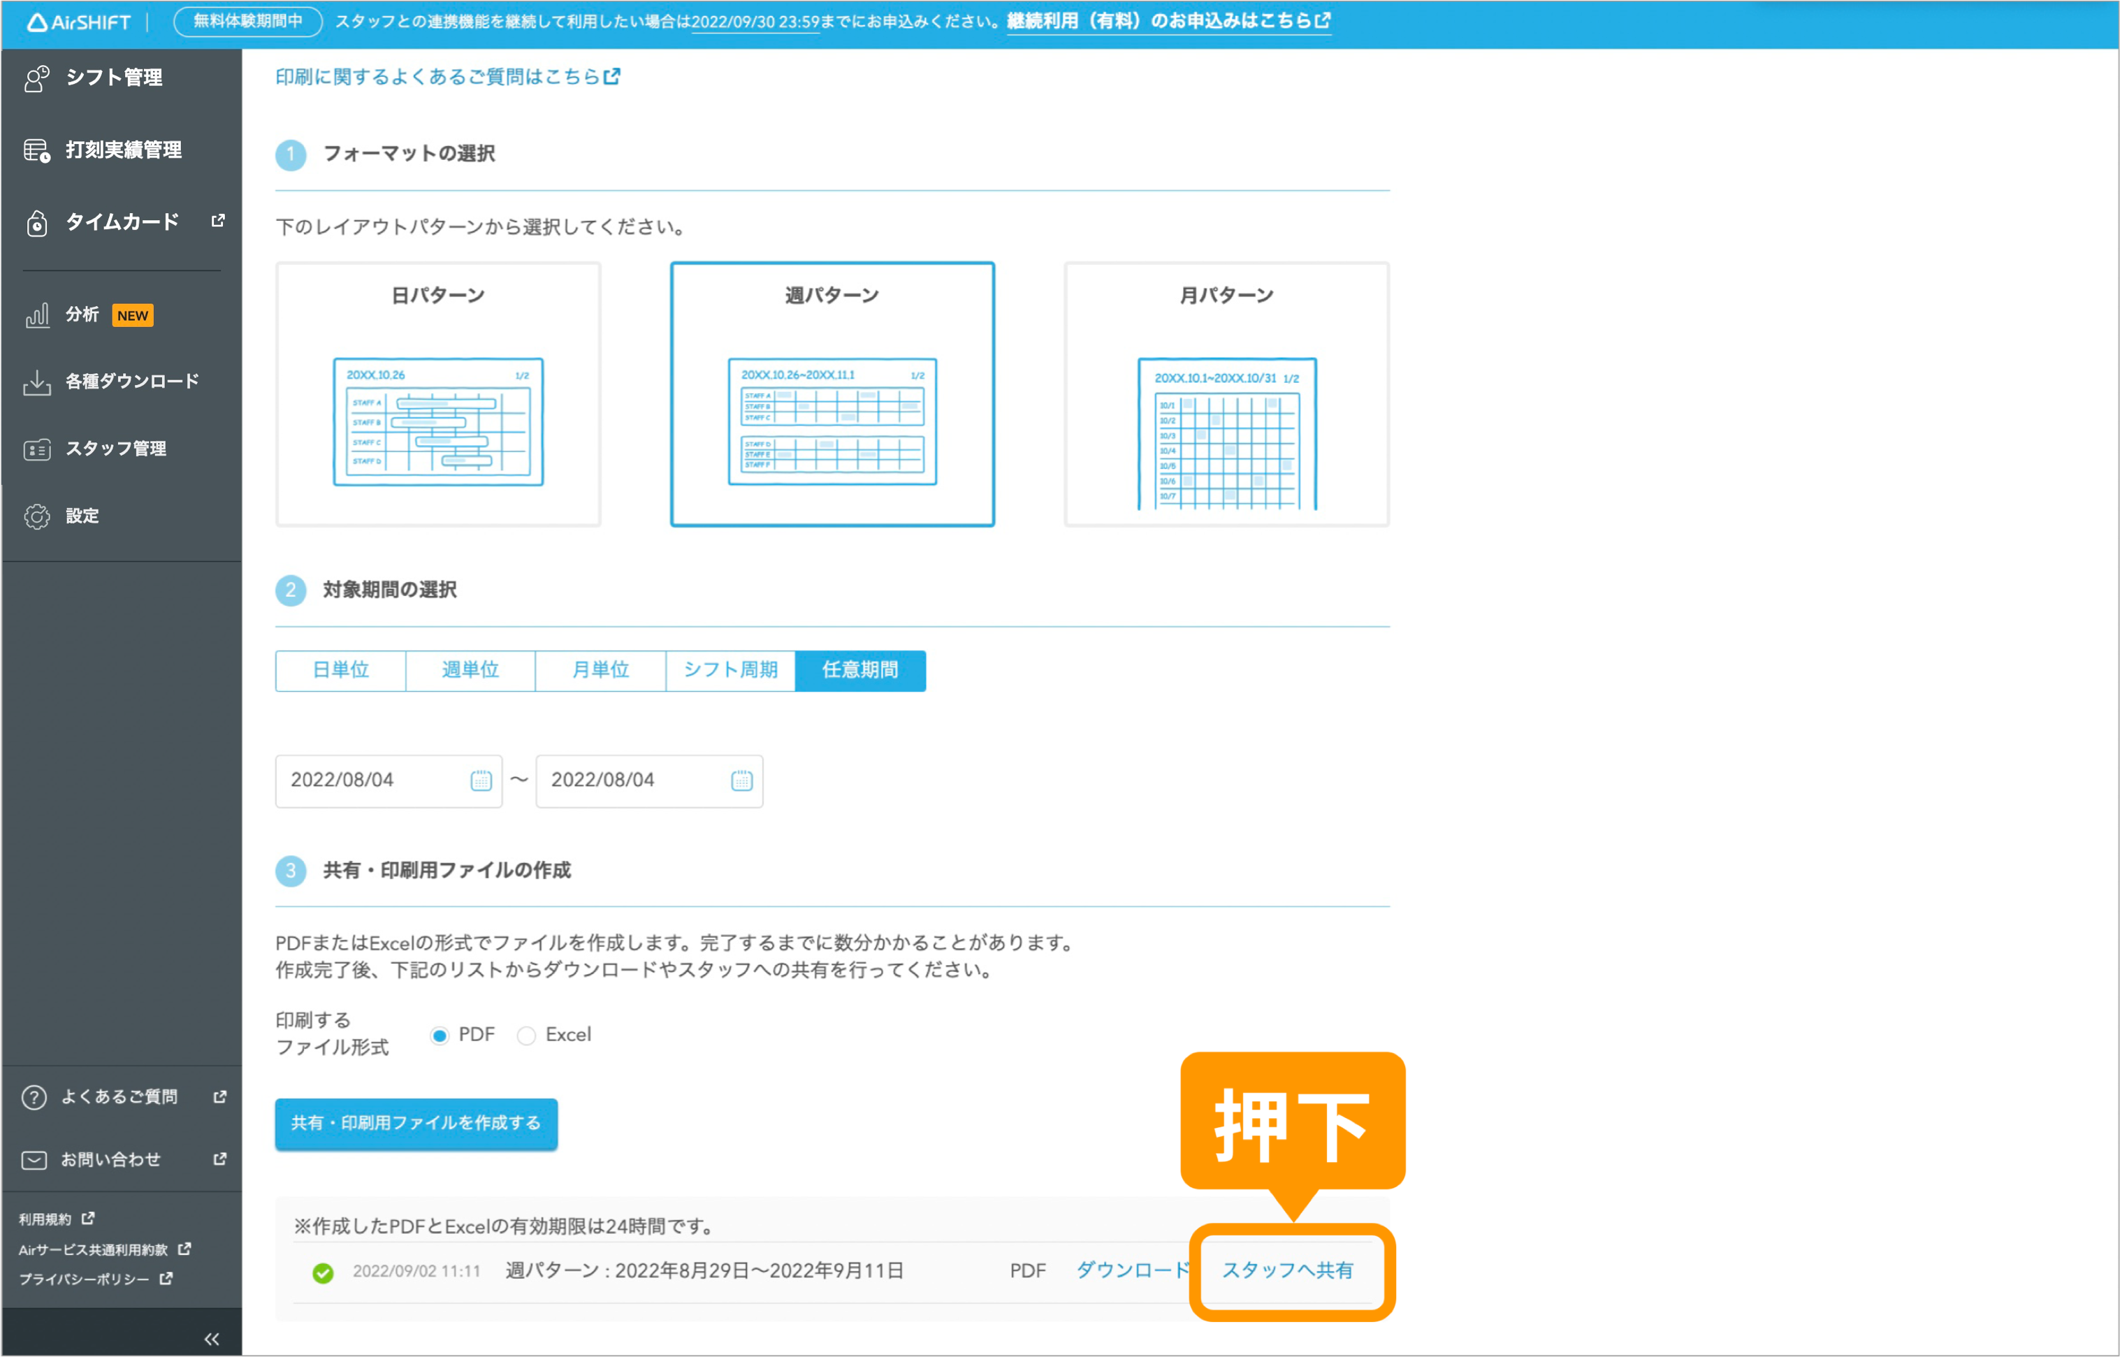Open シフト管理 sidebar icon
This screenshot has width=2120, height=1357.
pyautogui.click(x=37, y=78)
